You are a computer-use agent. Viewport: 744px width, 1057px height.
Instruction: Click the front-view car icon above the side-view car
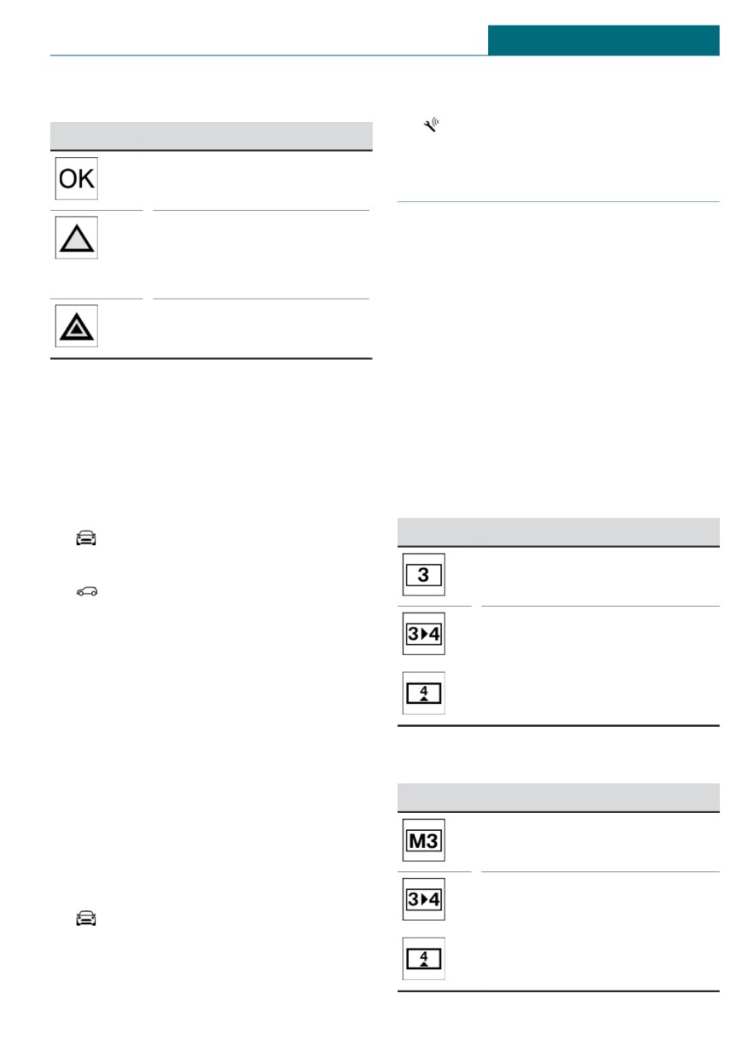pyautogui.click(x=86, y=537)
